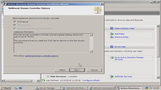Click the Server Manager vertical scrollbar thumb
Viewport: 161px width, 90px height.
[158, 42]
